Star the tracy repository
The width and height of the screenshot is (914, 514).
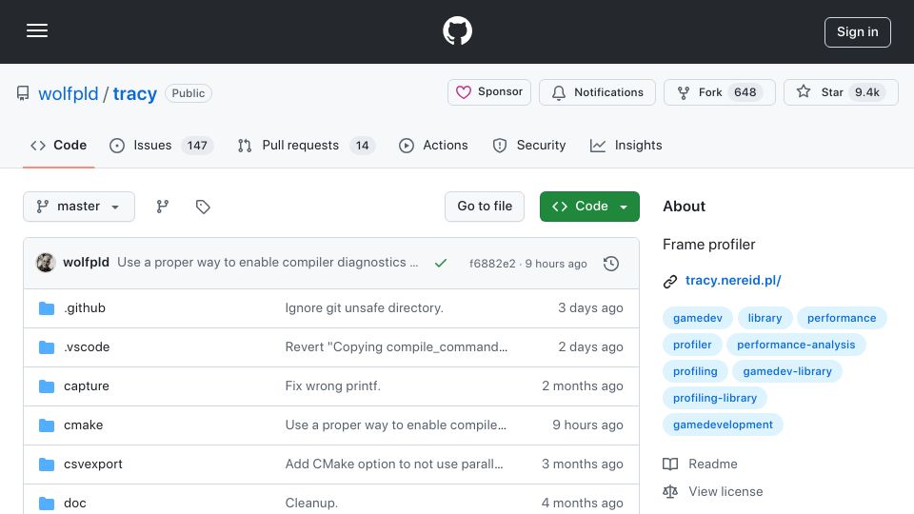point(841,92)
